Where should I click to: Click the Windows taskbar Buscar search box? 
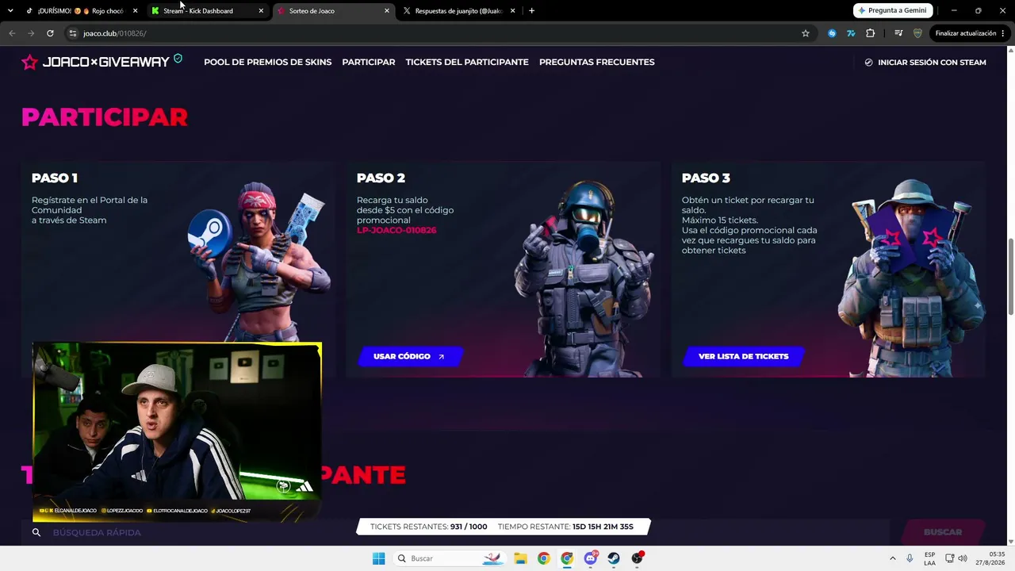[450, 558]
